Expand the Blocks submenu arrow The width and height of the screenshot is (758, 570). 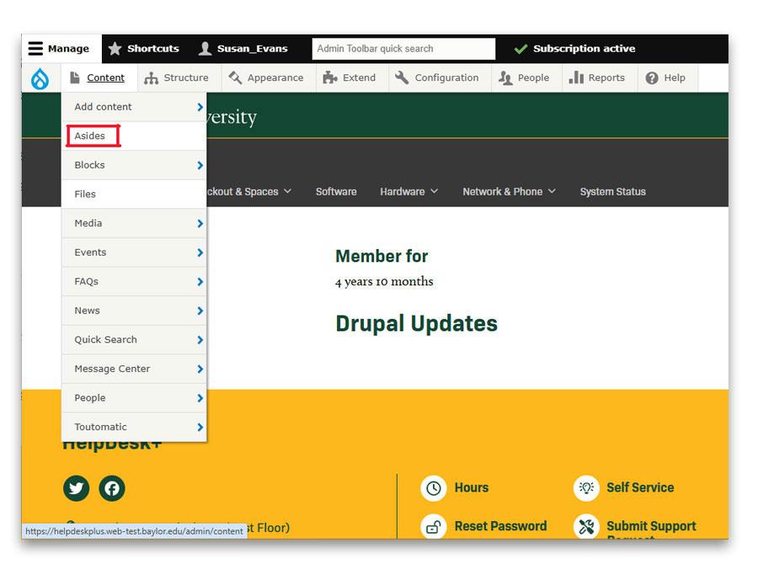[200, 165]
